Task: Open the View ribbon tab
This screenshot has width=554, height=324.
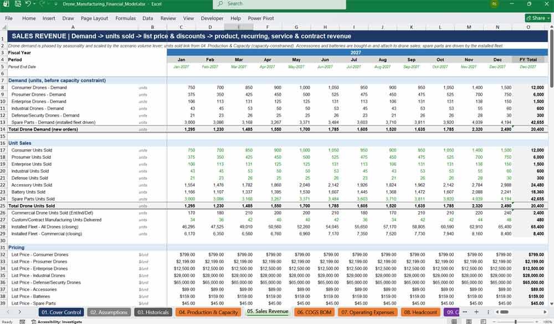Action: click(x=188, y=18)
